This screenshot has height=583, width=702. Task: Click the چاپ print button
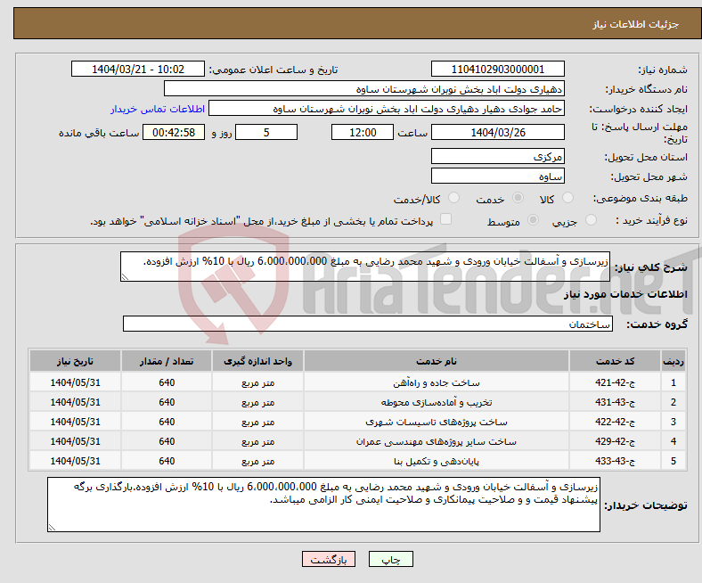click(x=391, y=559)
